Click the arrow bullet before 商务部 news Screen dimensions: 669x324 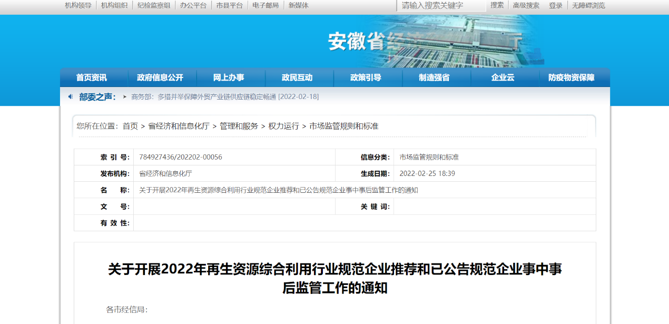(125, 97)
